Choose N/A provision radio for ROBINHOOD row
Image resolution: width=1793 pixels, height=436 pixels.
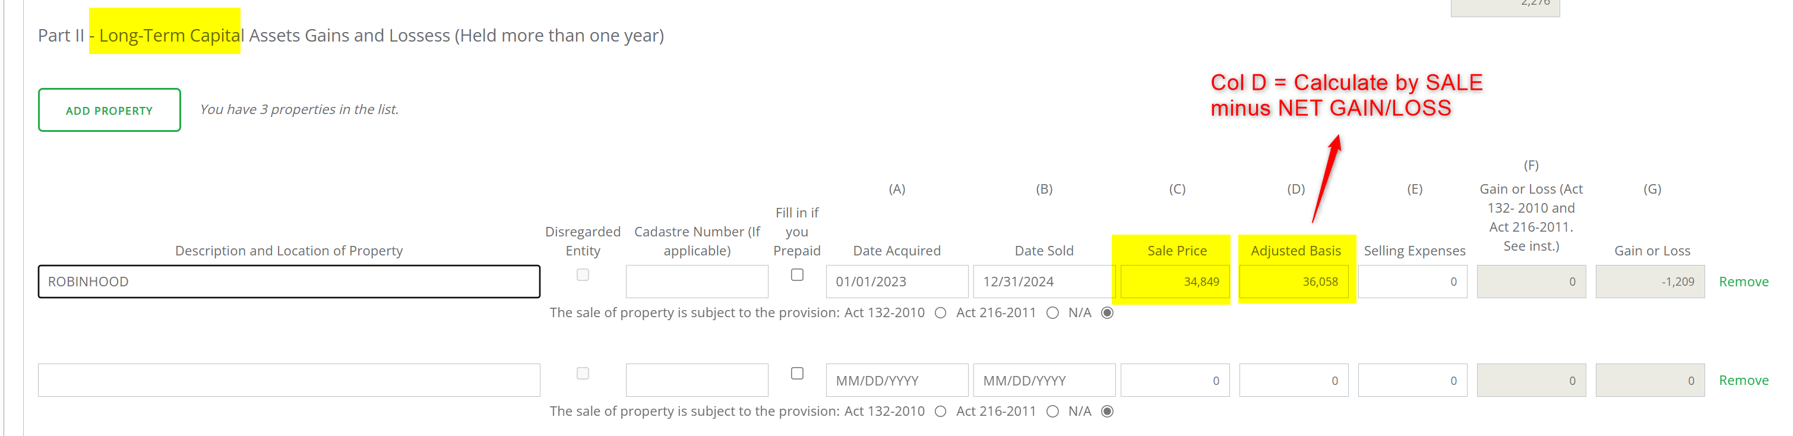click(1106, 312)
